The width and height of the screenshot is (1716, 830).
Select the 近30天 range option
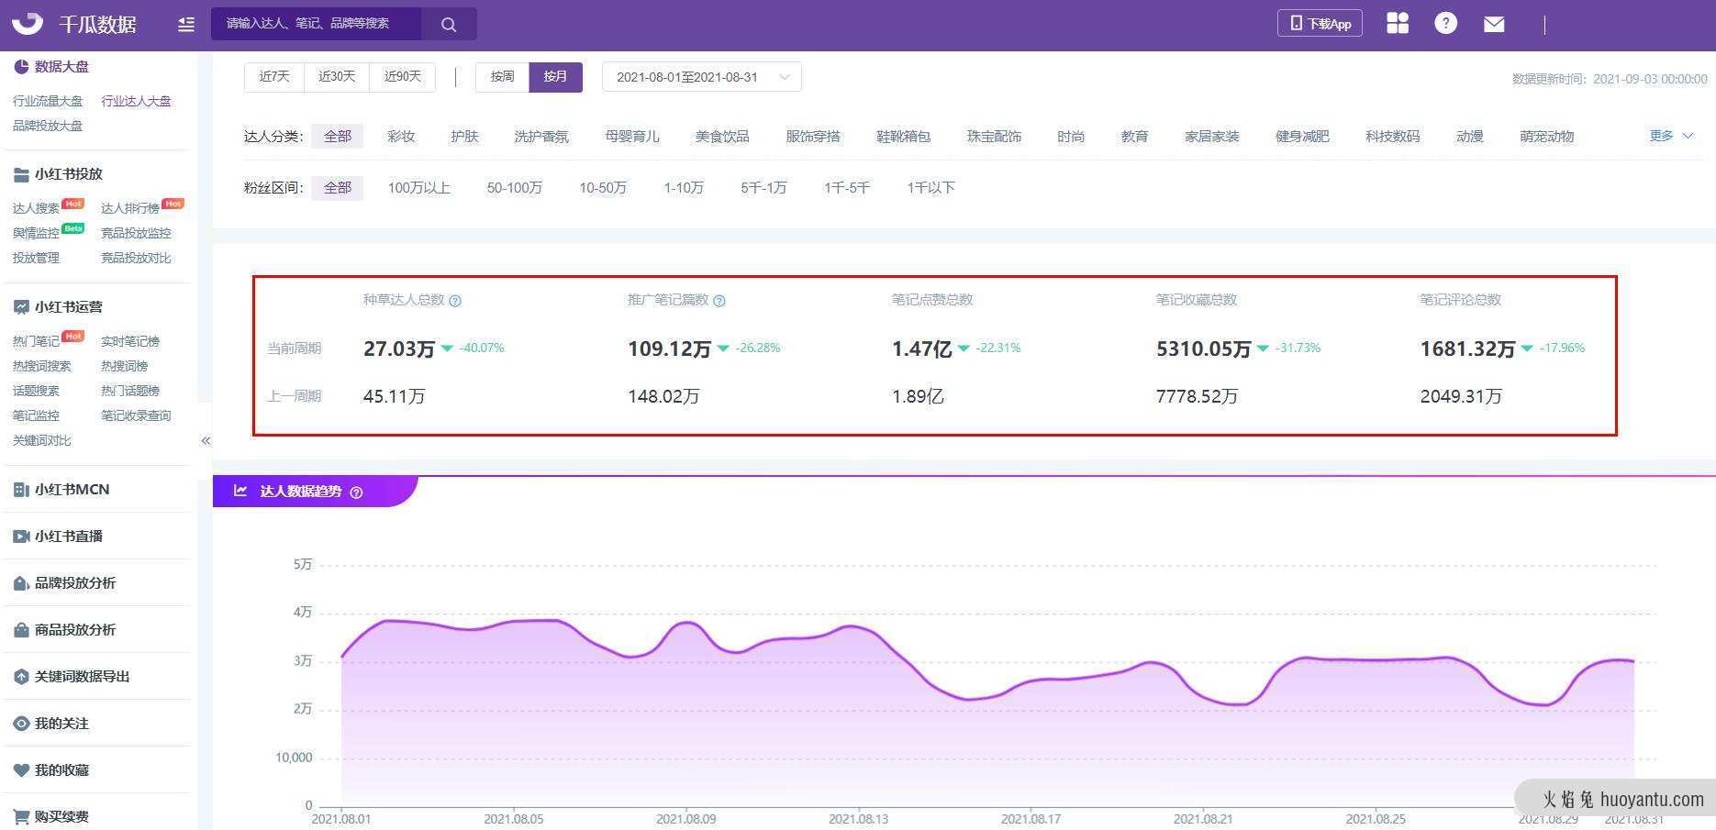pos(337,77)
